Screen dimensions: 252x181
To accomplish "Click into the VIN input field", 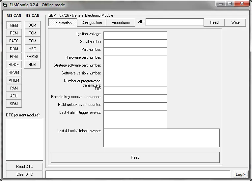I will click(175, 22).
